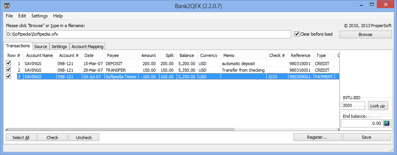Click the Payee column header
Image resolution: width=397 pixels, height=155 pixels.
(x=121, y=55)
